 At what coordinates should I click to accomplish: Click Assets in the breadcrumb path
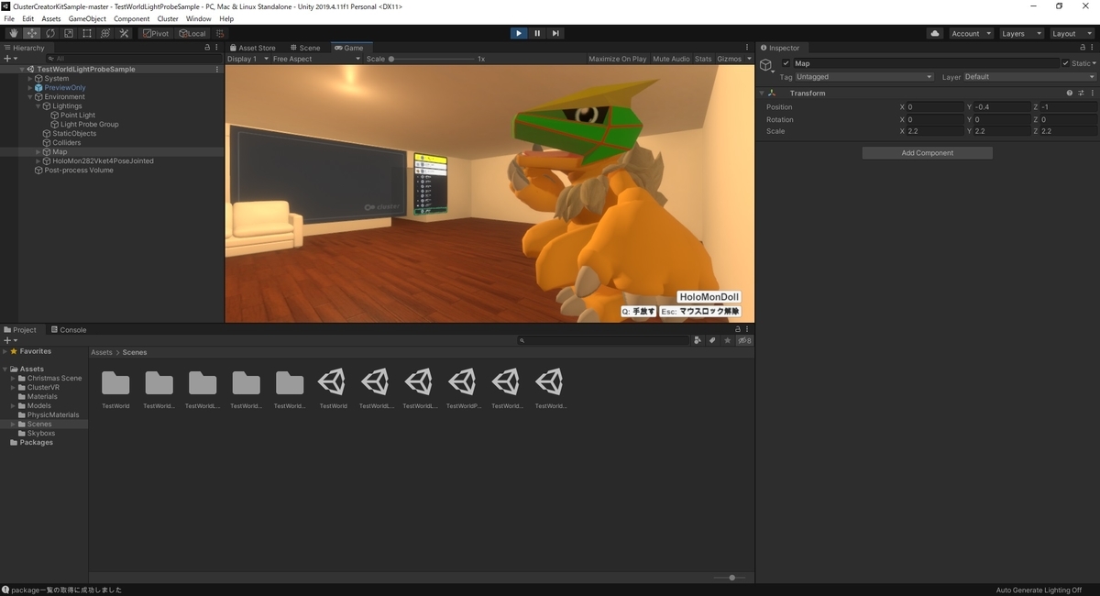[101, 352]
